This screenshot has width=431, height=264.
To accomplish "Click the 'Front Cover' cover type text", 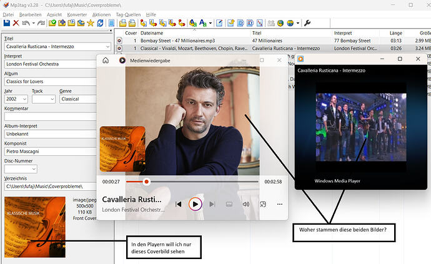I will 85,218.
